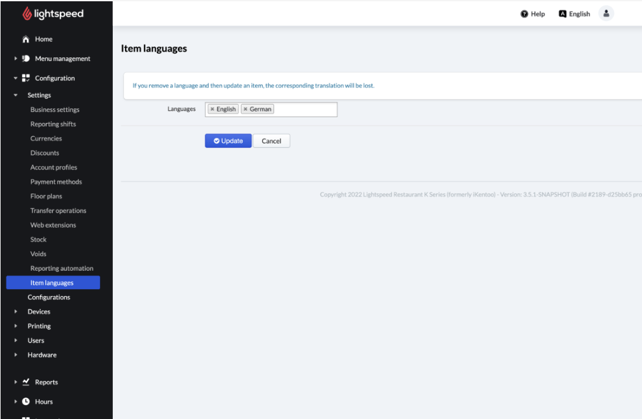Expand the Printing submenu
The height and width of the screenshot is (419, 642).
pyautogui.click(x=16, y=326)
